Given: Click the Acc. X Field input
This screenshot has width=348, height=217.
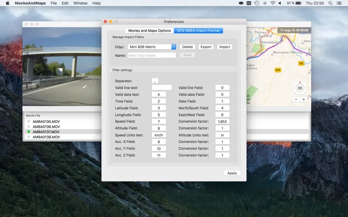Looking at the screenshot, I should point(159,142).
